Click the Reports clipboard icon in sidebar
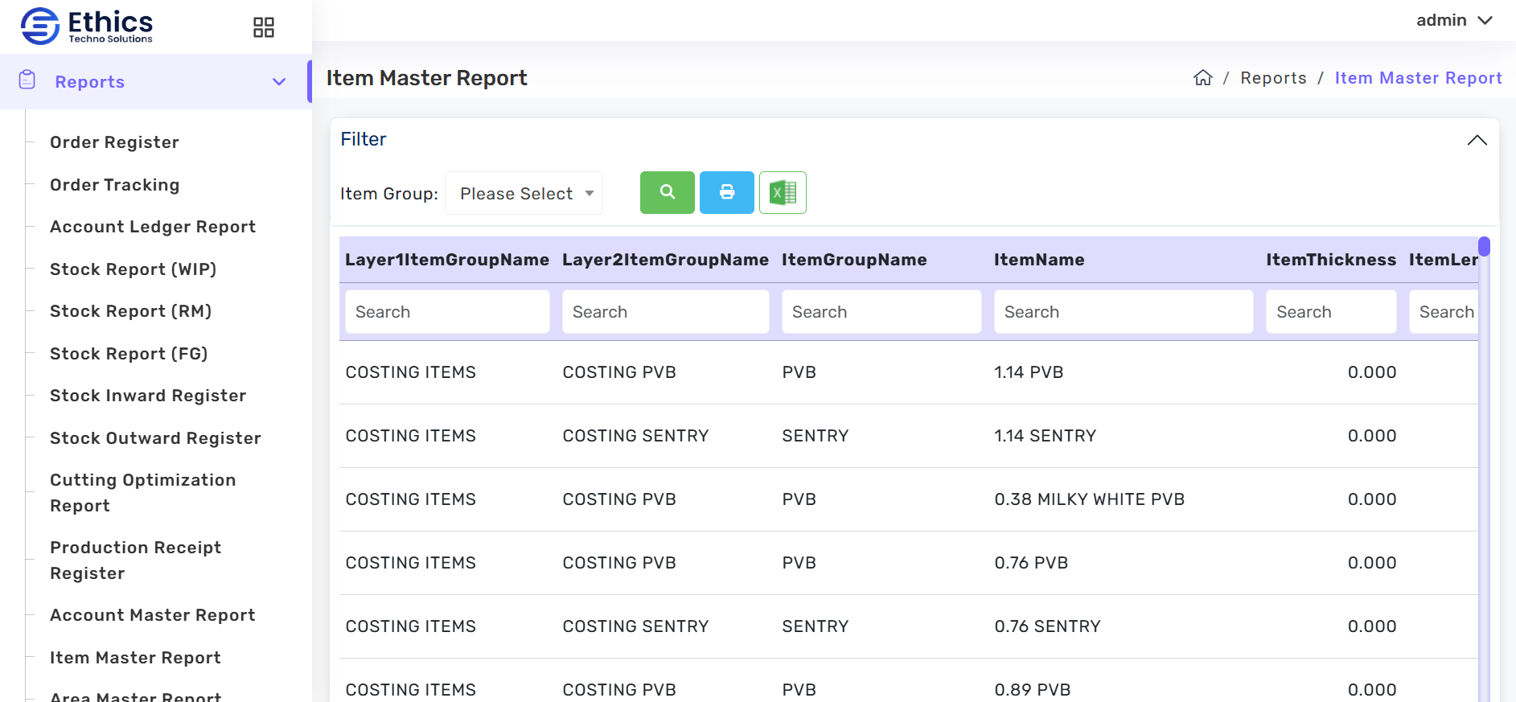 [x=27, y=80]
